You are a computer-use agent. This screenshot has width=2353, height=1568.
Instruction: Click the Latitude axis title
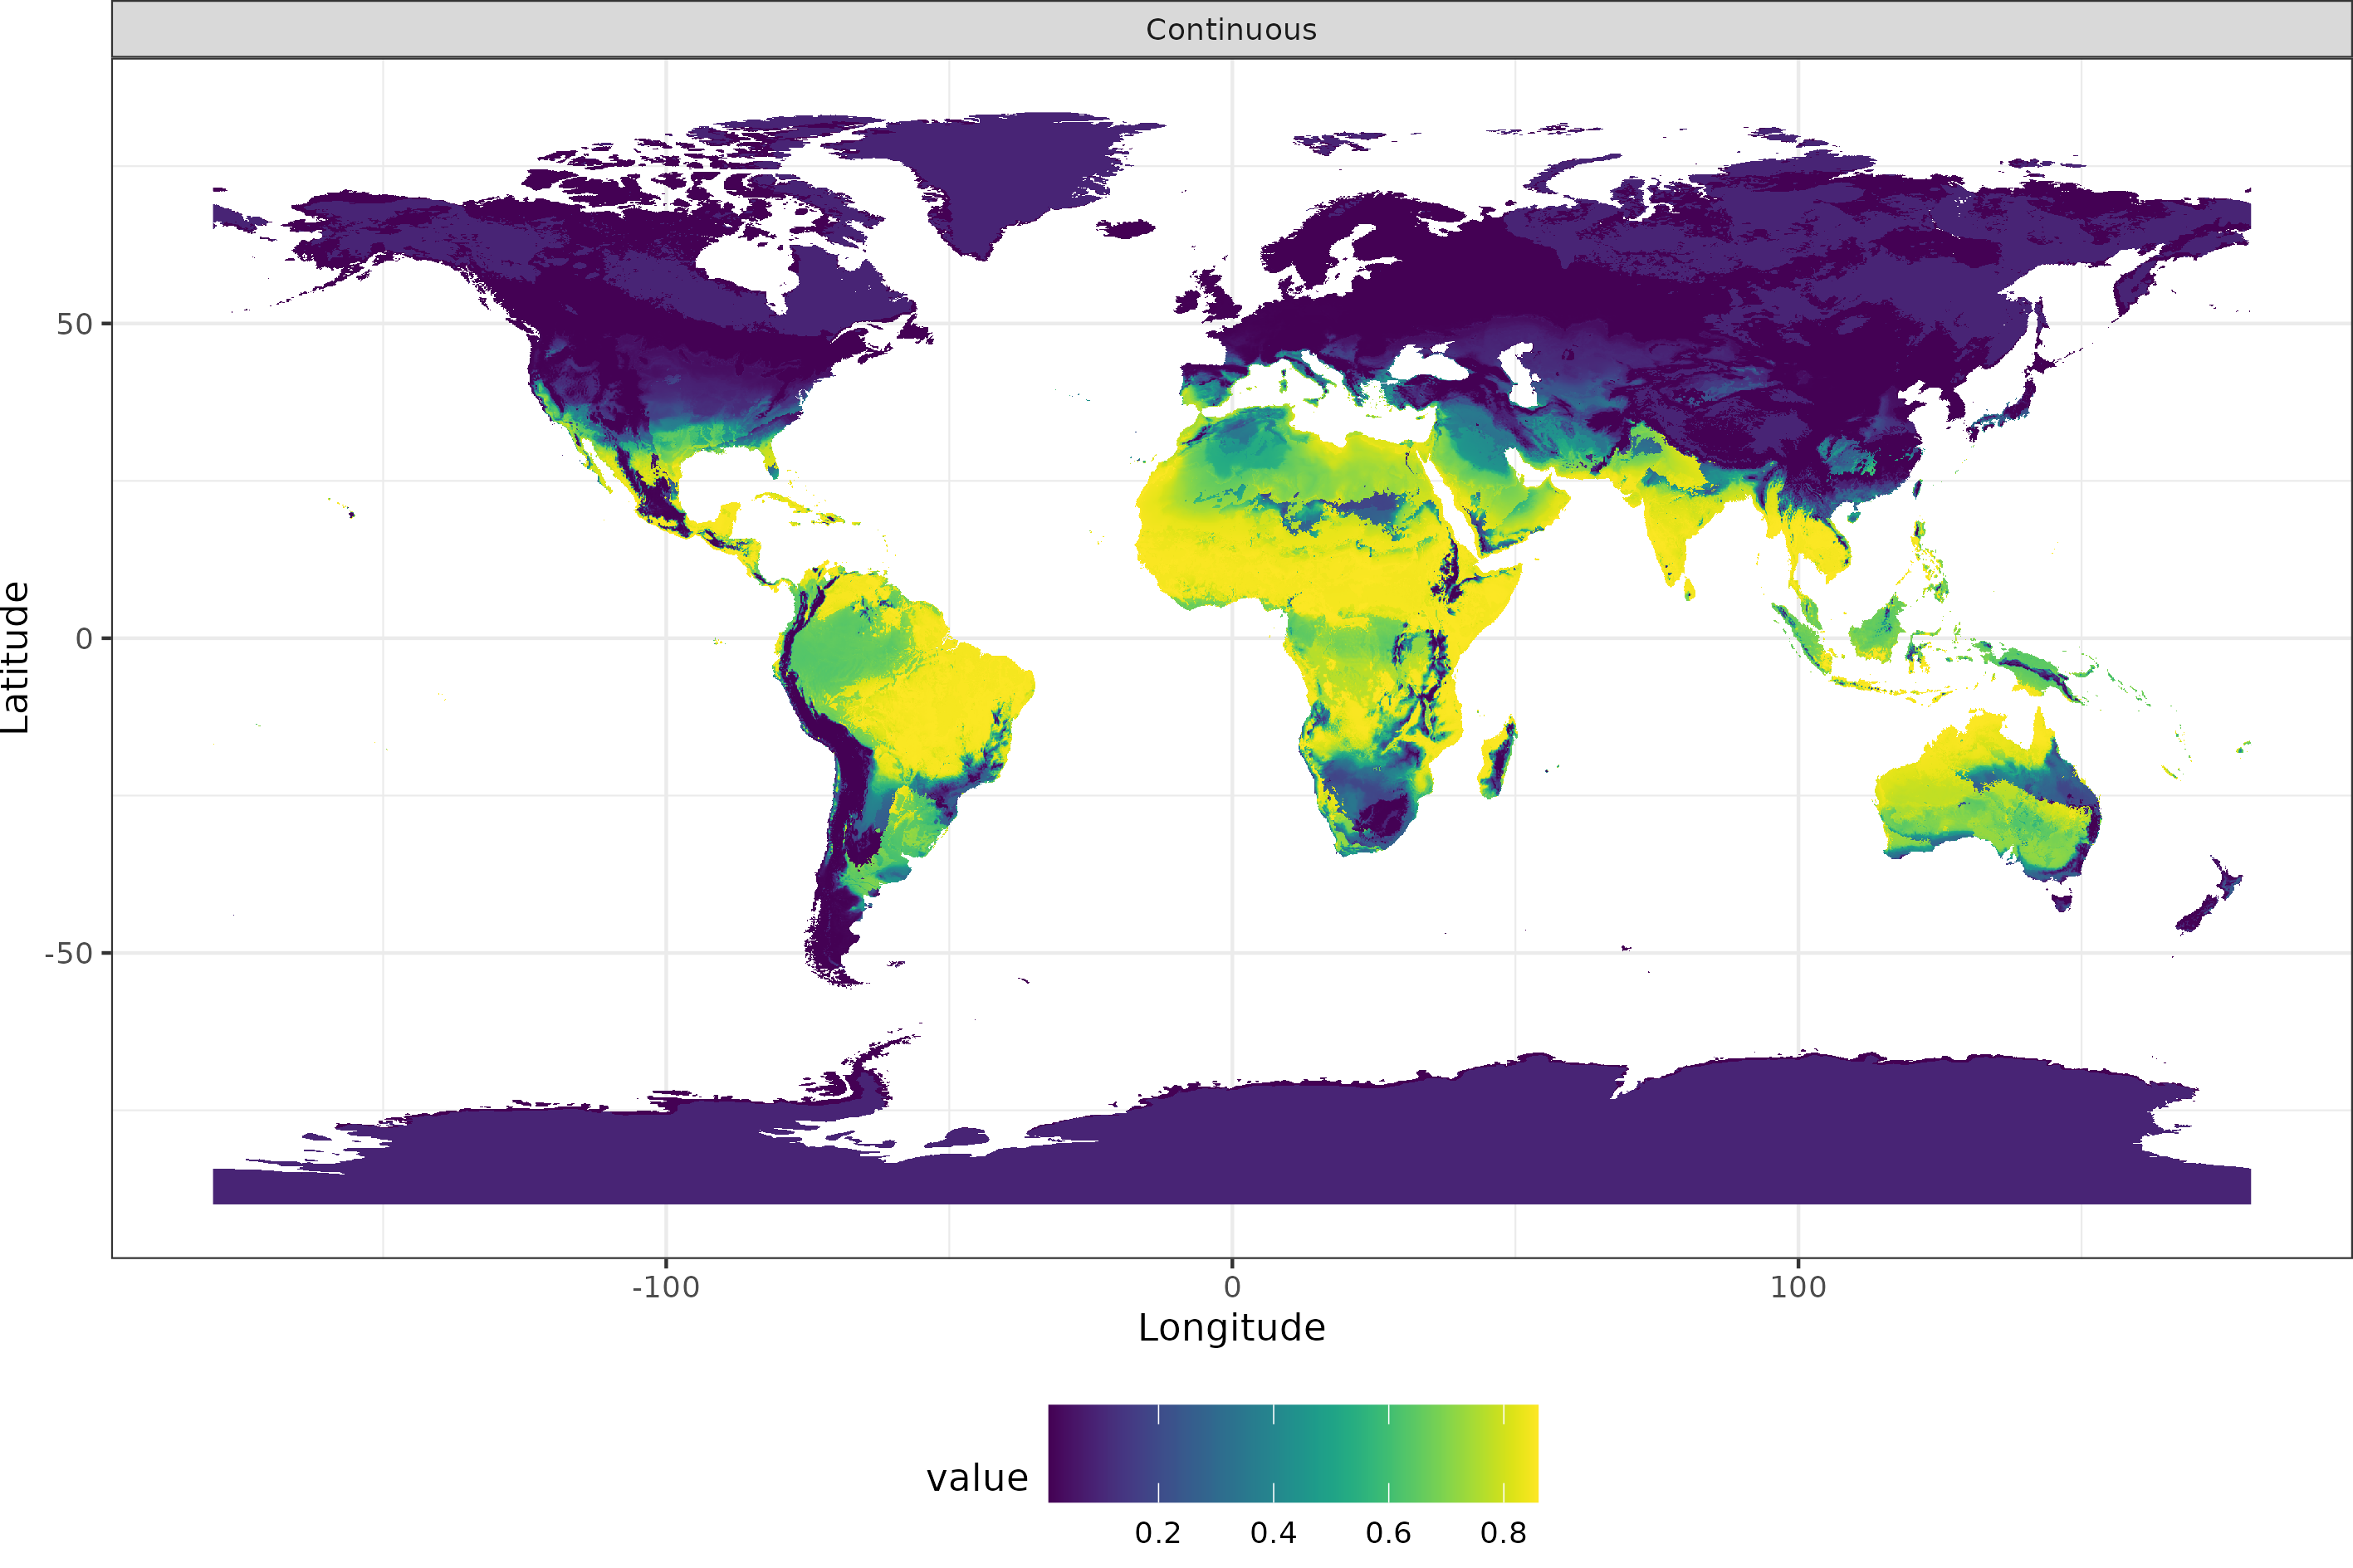[x=16, y=658]
